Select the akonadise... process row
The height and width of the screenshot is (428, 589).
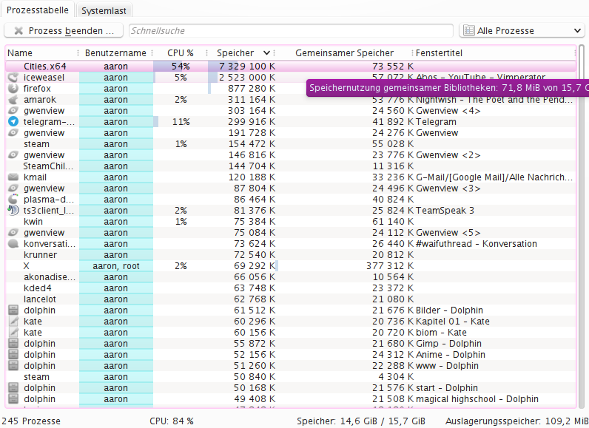[291, 277]
